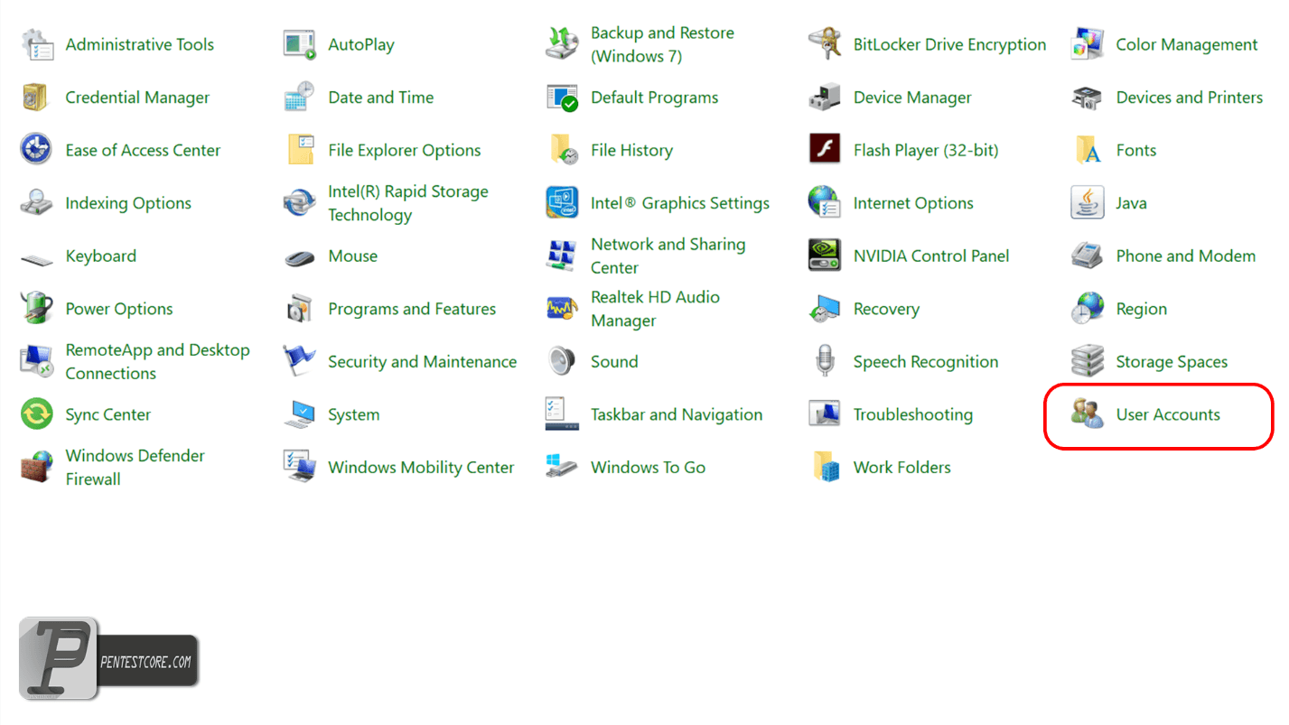Click the Realtek HD Audio Manager icon
This screenshot has width=1289, height=725.
click(562, 309)
